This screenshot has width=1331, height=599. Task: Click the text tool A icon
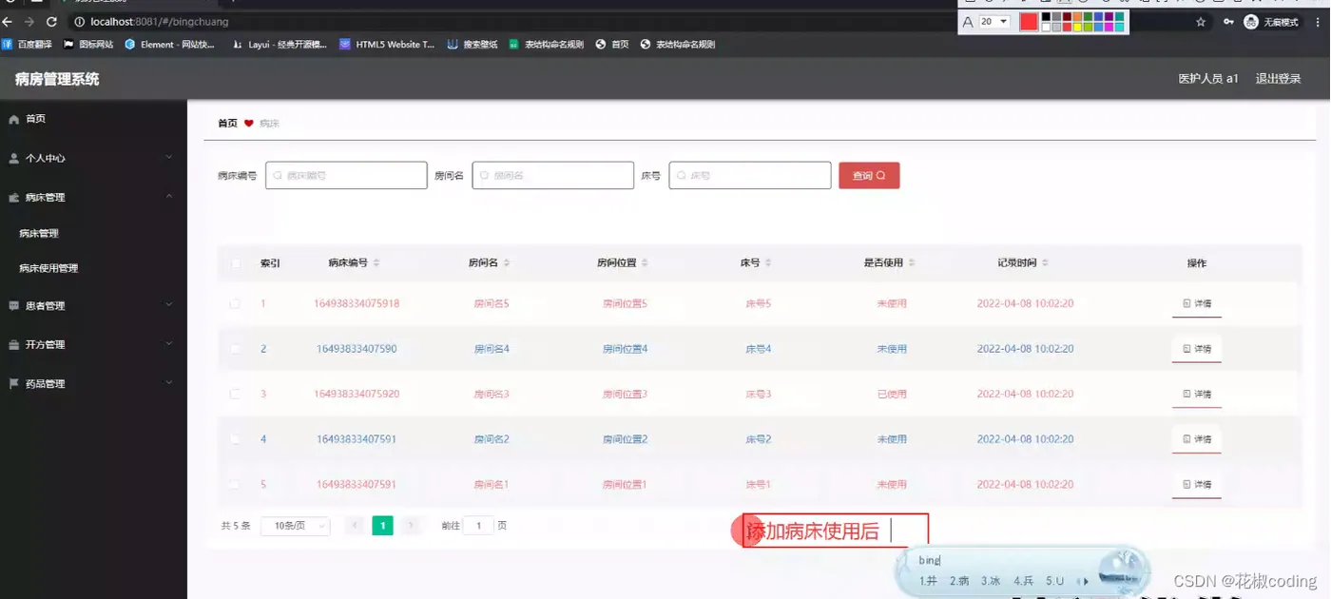coord(968,22)
